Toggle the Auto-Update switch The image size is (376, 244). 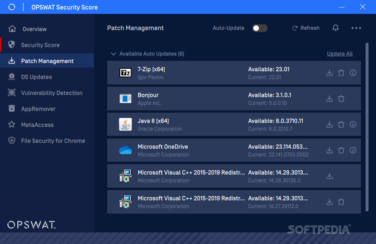click(260, 28)
